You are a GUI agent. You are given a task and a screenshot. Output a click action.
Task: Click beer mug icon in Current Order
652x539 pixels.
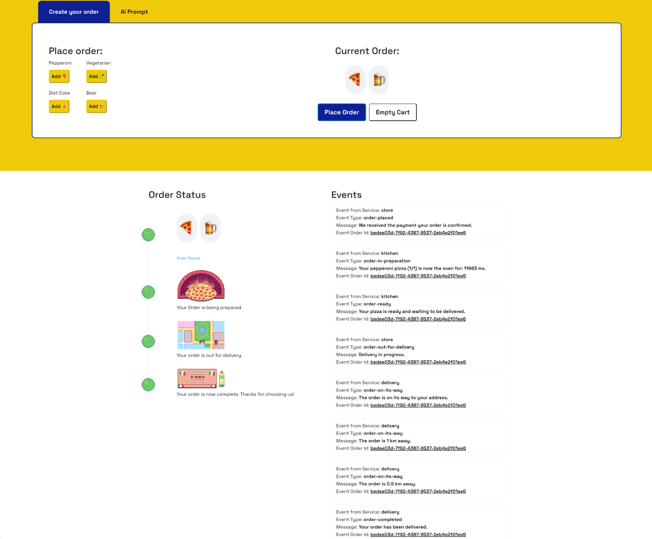(379, 80)
